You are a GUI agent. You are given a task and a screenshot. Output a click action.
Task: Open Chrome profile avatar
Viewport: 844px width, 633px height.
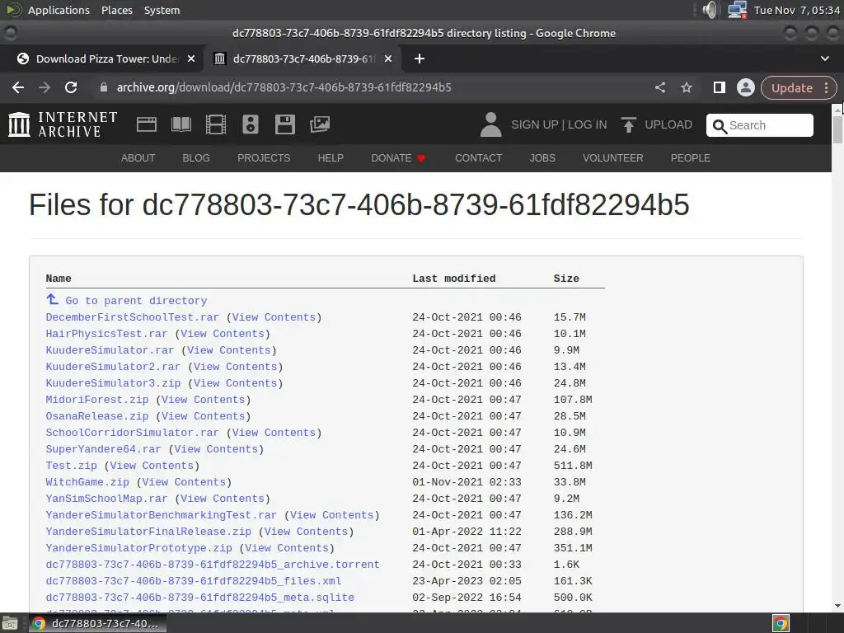(745, 87)
